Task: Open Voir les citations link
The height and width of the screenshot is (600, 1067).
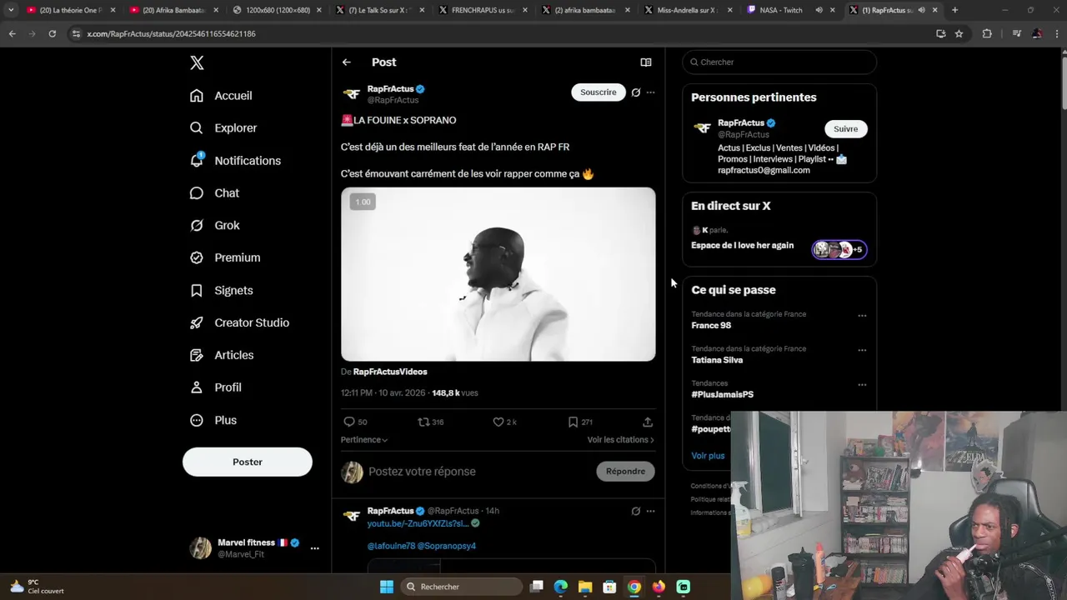Action: coord(621,440)
